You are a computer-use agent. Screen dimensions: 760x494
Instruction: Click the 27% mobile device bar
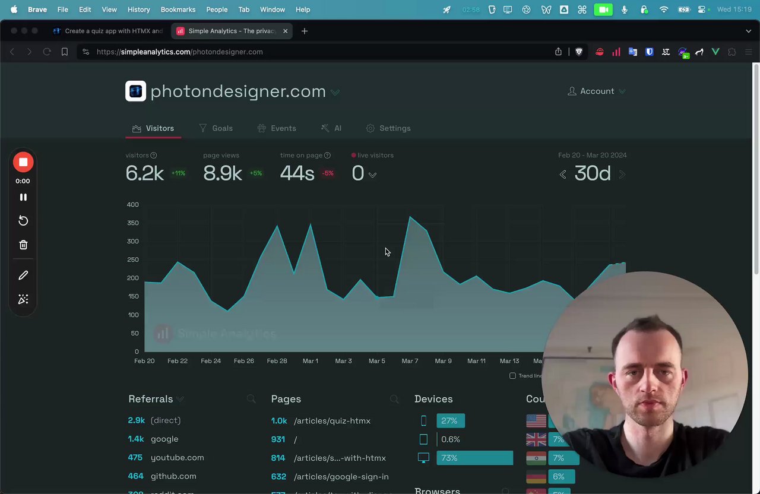pyautogui.click(x=451, y=421)
